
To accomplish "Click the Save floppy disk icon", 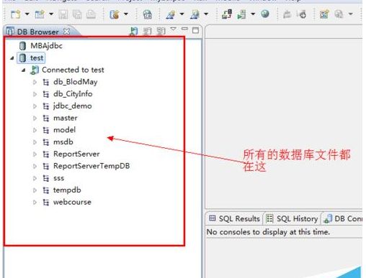I will [x=63, y=14].
